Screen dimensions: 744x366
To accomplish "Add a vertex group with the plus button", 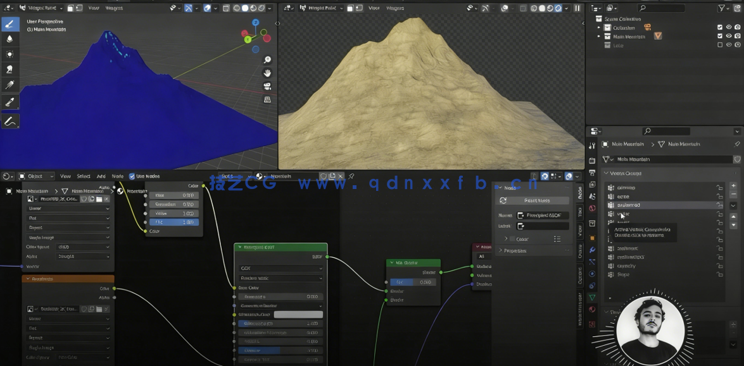I will click(x=733, y=185).
